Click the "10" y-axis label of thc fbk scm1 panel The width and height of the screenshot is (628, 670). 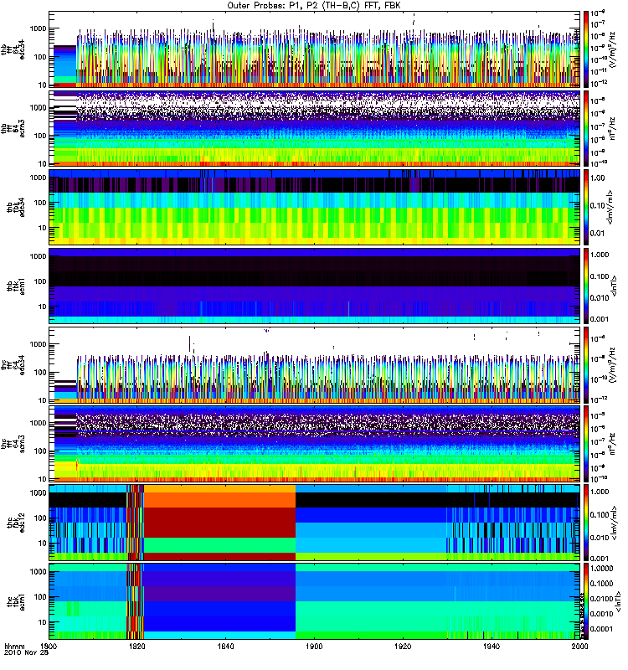[43, 622]
